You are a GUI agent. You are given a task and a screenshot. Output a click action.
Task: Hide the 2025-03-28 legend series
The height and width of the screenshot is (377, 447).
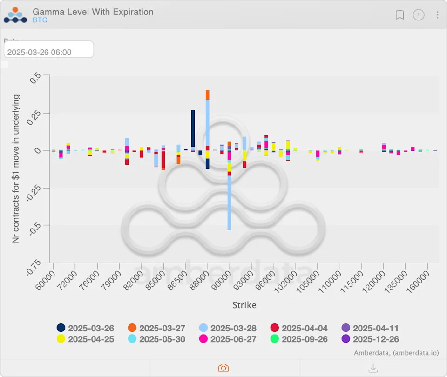pos(228,328)
